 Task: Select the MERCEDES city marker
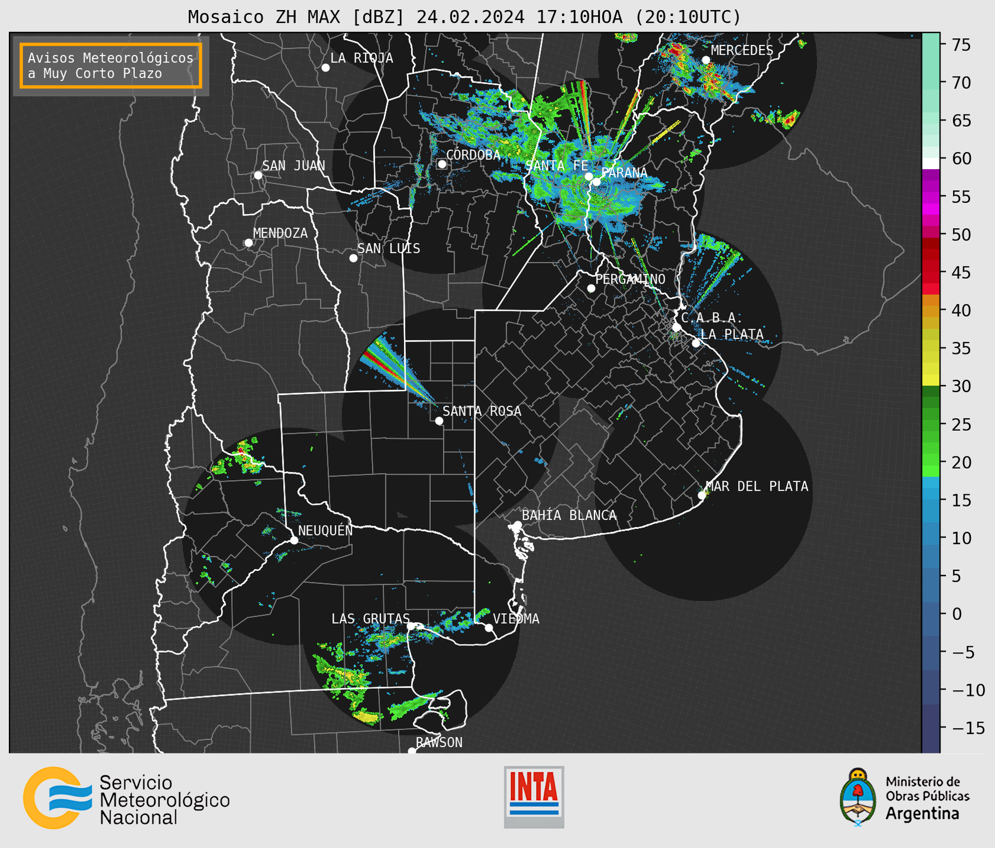tap(706, 60)
